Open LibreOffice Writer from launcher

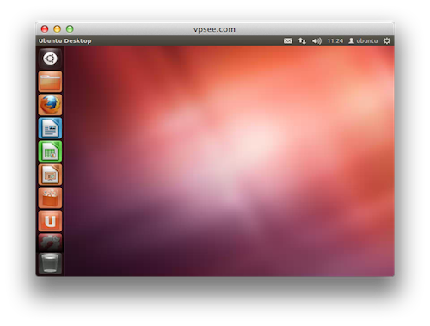[x=50, y=128]
